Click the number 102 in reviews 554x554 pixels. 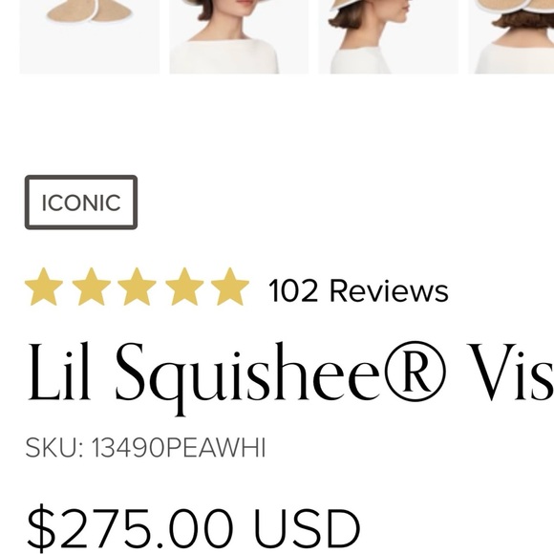coord(293,290)
